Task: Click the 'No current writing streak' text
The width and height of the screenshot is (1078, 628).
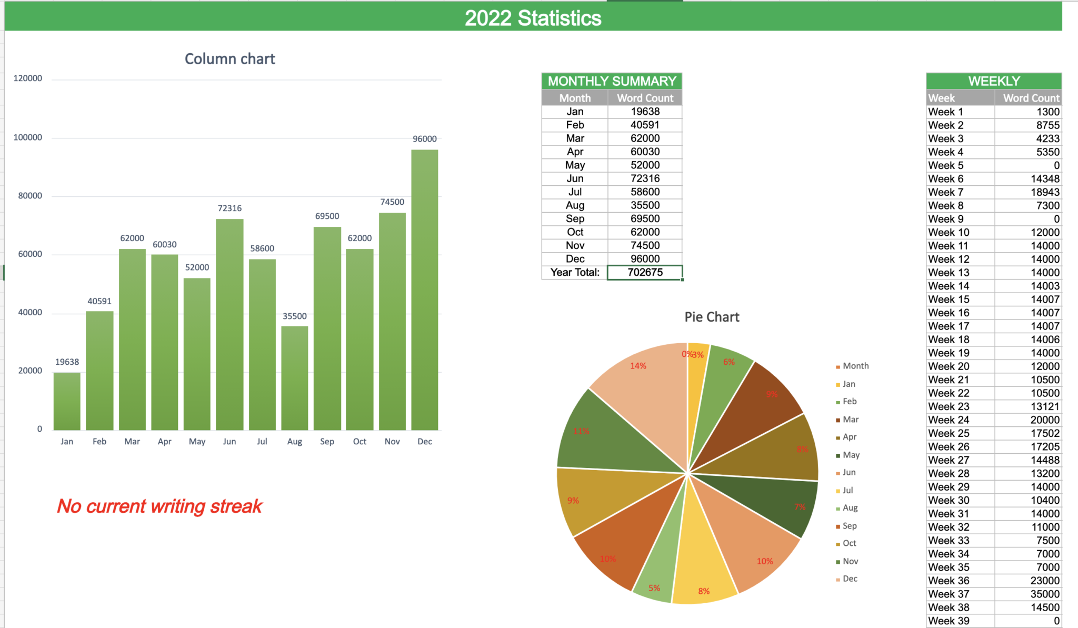Action: tap(159, 506)
